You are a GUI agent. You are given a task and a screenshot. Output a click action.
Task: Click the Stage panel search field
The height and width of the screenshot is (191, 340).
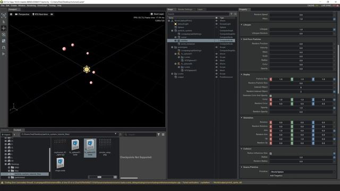pos(198,14)
